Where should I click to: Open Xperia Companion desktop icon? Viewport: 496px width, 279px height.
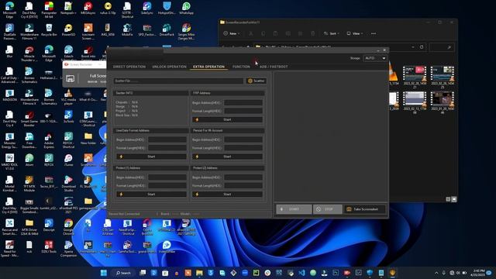point(68,248)
